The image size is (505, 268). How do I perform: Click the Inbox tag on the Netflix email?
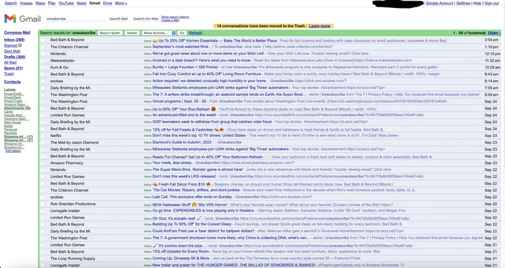pyautogui.click(x=147, y=136)
